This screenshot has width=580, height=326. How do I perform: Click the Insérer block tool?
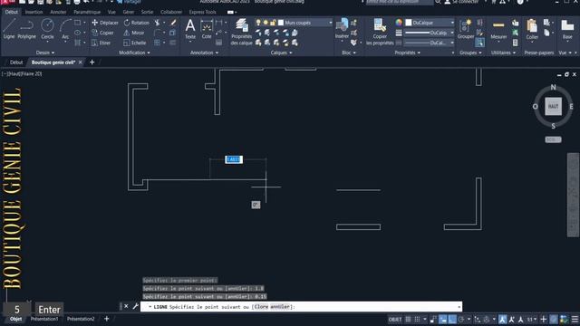point(342,28)
